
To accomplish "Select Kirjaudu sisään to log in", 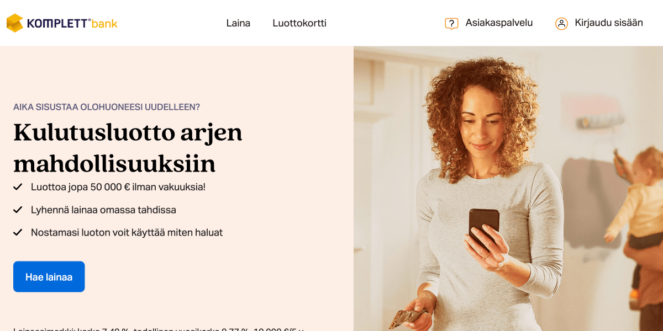I will click(609, 23).
